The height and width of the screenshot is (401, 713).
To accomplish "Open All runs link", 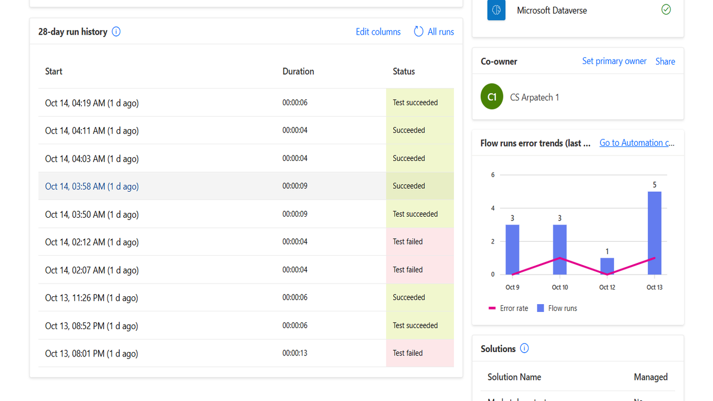I will [441, 32].
